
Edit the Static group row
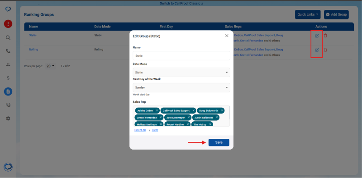point(317,36)
